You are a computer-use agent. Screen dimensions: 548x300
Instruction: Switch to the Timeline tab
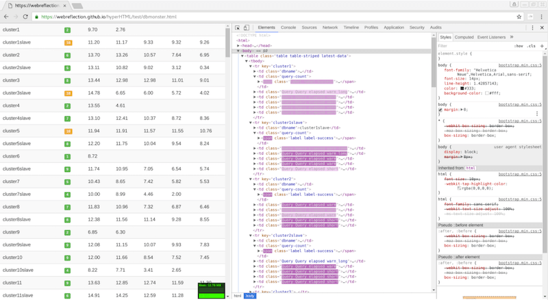coord(351,27)
